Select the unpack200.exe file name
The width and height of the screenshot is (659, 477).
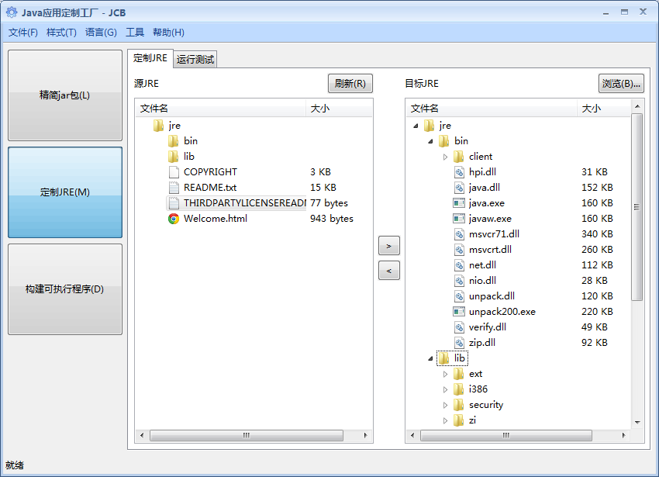point(502,312)
